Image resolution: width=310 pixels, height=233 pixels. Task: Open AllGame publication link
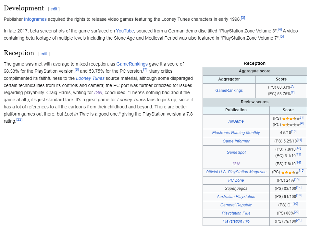click(236, 121)
